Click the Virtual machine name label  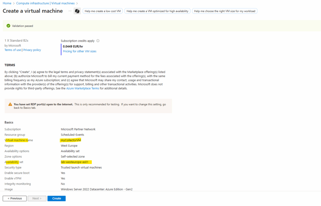18,140
